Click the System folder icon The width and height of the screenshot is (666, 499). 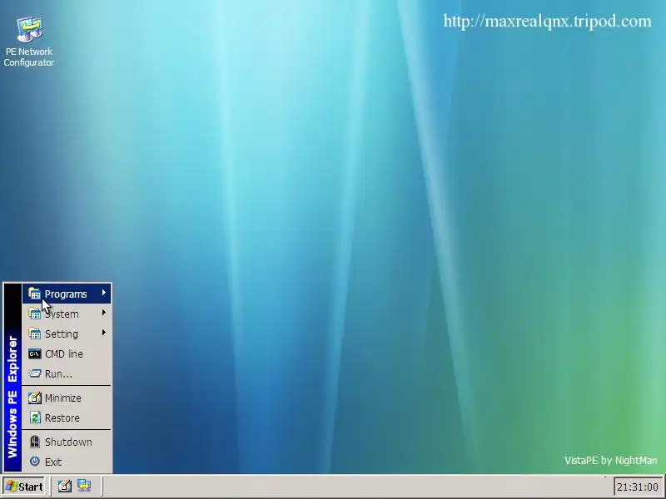pos(34,314)
